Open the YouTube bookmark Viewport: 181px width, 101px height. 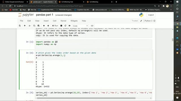click(14, 10)
